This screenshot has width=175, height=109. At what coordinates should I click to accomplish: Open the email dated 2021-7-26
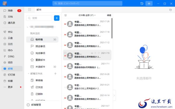[87, 24]
